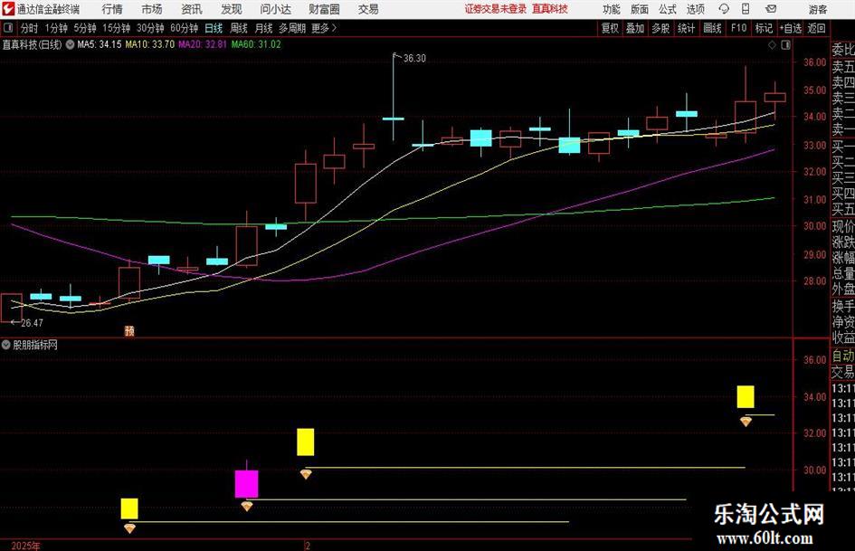This screenshot has width=855, height=551.
Task: Open the customer service headset icon
Action: click(x=724, y=9)
